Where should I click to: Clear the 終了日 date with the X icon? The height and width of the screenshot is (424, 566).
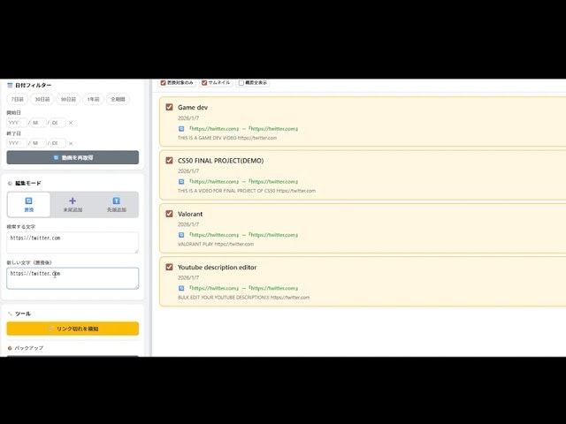tap(71, 143)
